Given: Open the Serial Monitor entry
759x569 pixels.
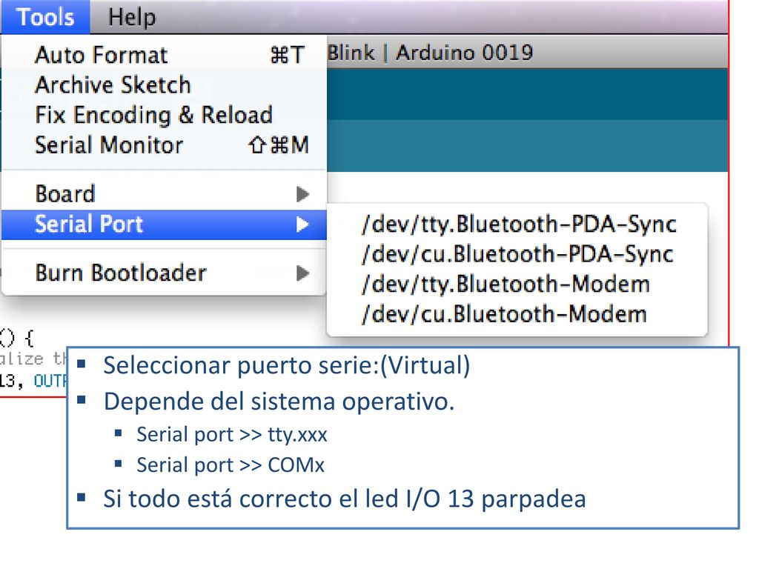Looking at the screenshot, I should tap(164, 144).
